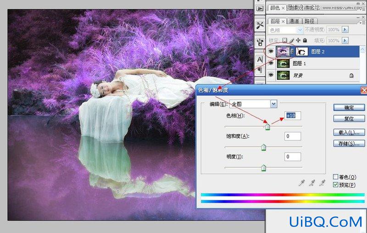This screenshot has width=367, height=233.
Task: Close the 图层 tab with its x
Action: tap(283, 22)
